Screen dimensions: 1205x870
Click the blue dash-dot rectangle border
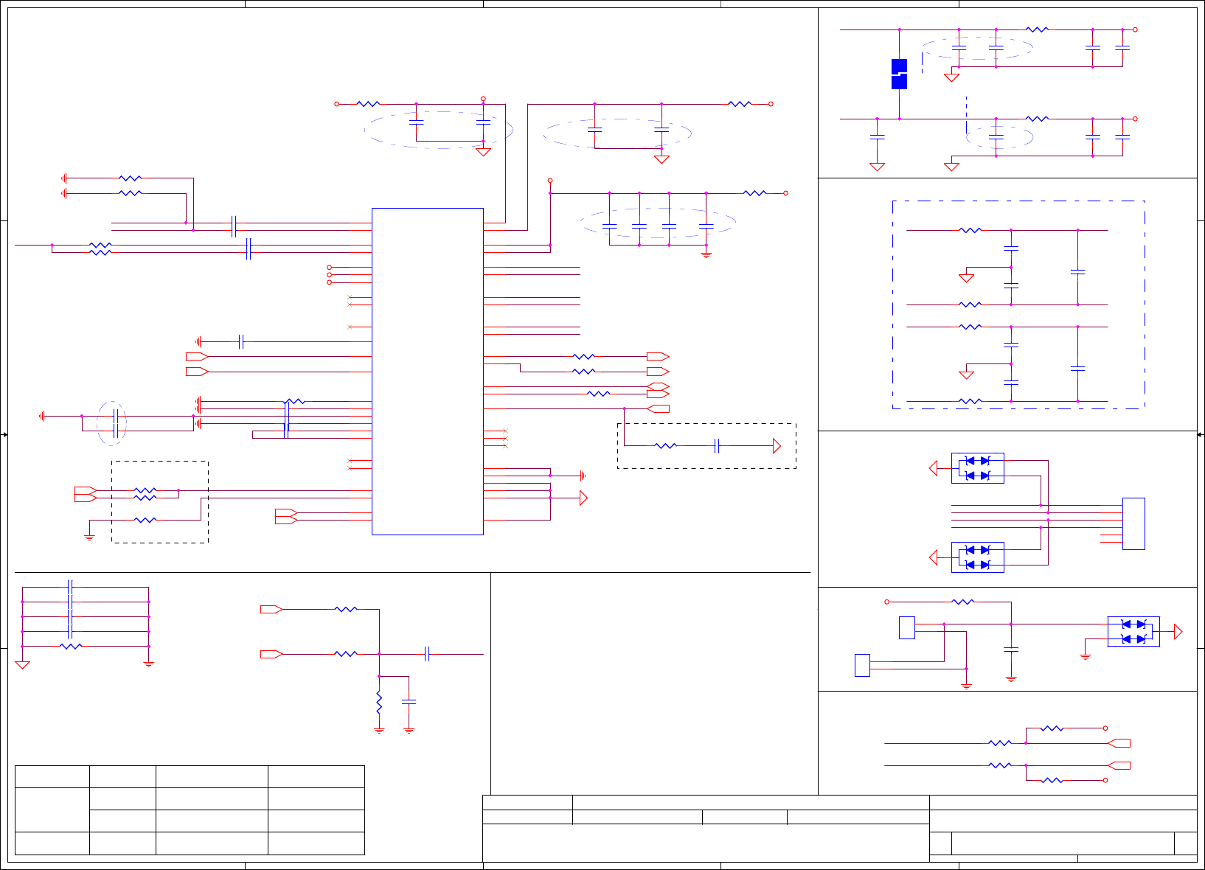point(1018,304)
